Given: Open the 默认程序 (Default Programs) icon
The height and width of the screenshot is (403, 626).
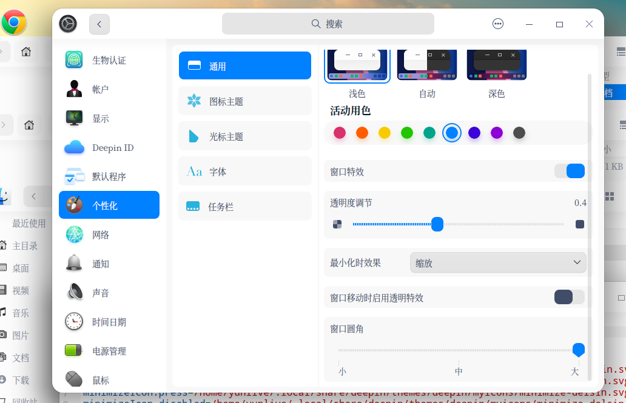Looking at the screenshot, I should click(74, 176).
